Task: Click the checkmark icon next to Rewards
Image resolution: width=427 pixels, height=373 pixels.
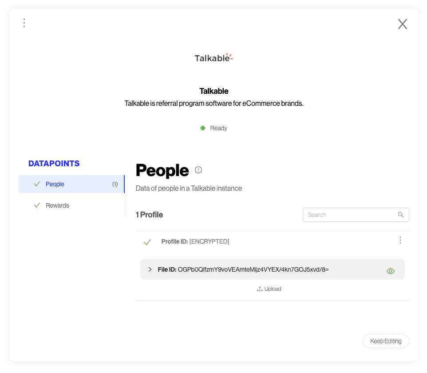Action: (x=37, y=205)
